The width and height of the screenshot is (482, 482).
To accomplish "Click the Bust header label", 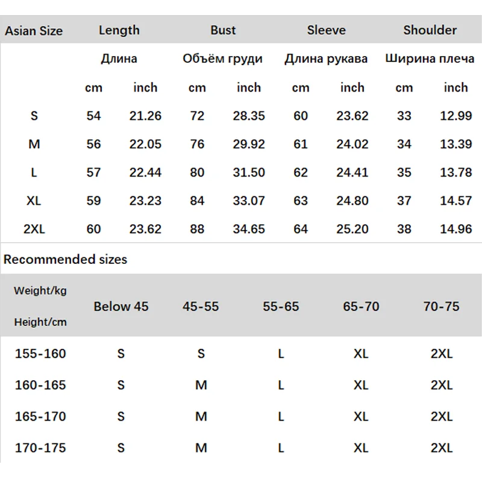I will click(x=223, y=30).
